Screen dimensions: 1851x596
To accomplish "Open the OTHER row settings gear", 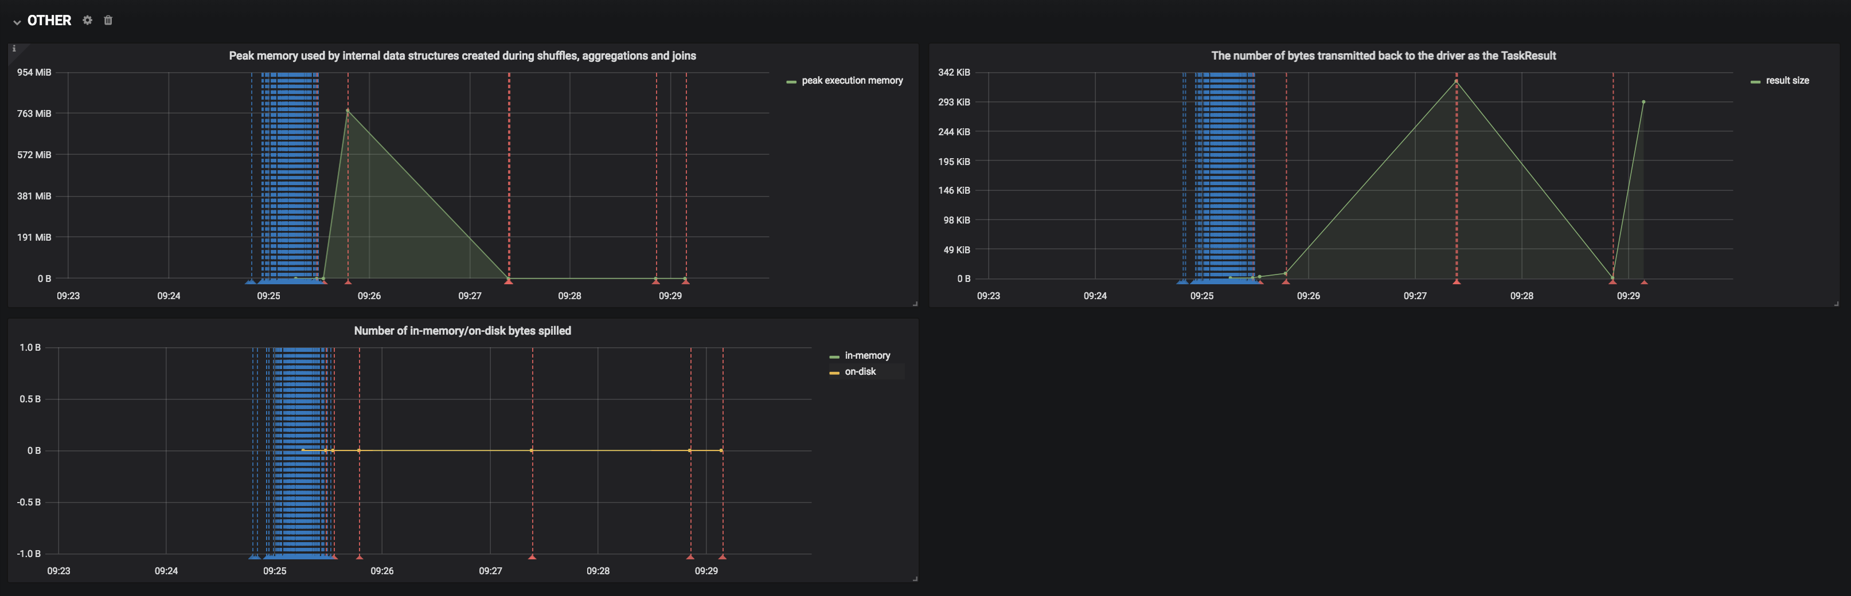I will click(x=88, y=20).
